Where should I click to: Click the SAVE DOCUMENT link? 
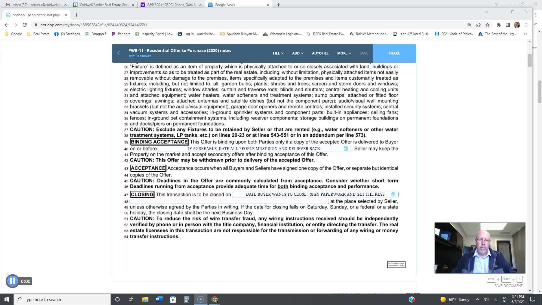(508, 286)
